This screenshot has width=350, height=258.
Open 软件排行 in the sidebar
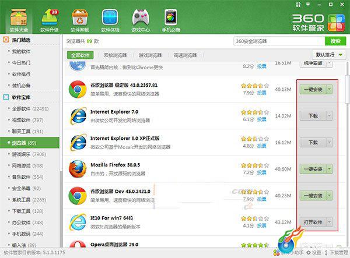(21, 74)
